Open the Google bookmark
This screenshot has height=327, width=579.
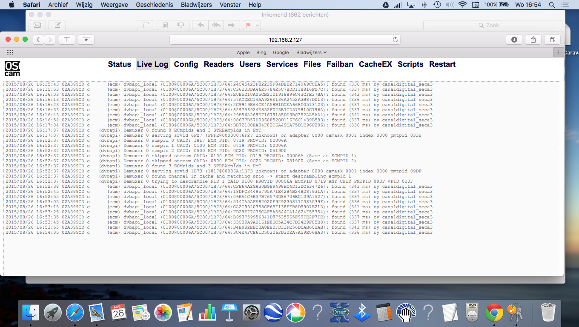[x=281, y=52]
